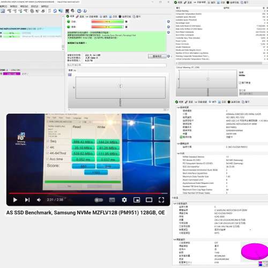The image size is (268, 268).
Task: Open video settings gear
Action: [x=124, y=200]
